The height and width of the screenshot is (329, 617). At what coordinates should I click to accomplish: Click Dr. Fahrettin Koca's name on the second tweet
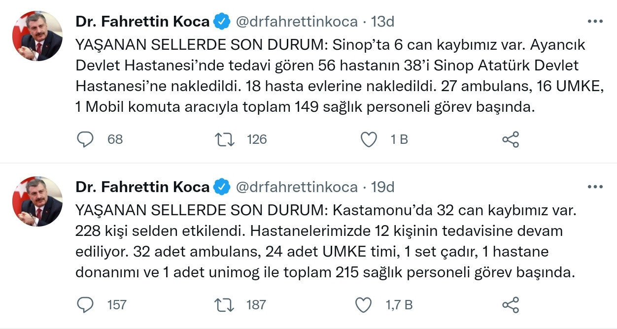[x=143, y=186]
